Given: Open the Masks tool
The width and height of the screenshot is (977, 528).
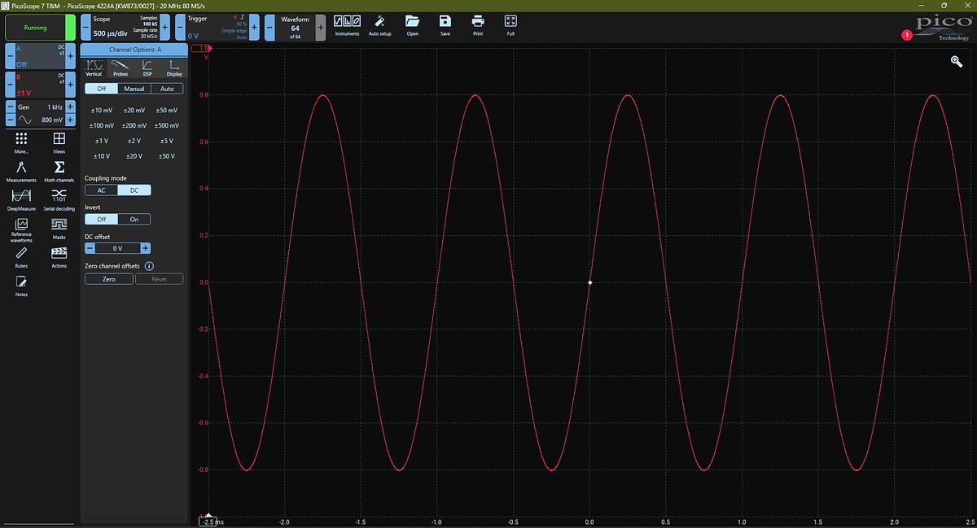Looking at the screenshot, I should pyautogui.click(x=59, y=227).
